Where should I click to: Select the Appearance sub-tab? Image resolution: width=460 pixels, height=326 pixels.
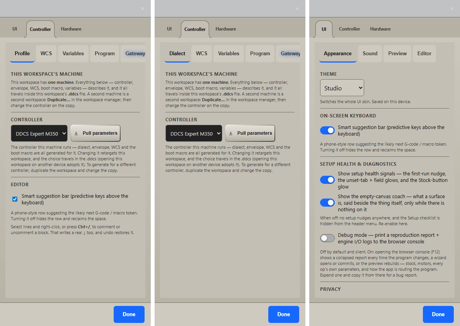tap(338, 54)
